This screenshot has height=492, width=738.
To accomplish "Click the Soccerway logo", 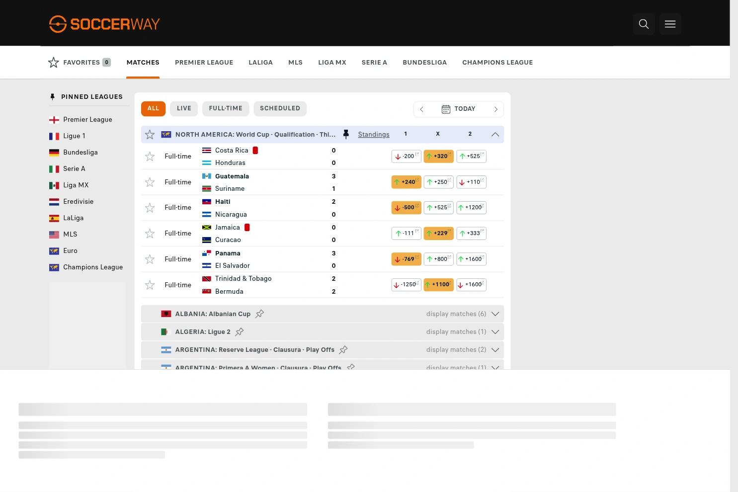I will [x=104, y=24].
